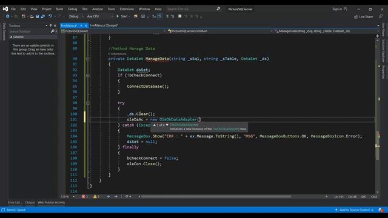
Task: Open the Tools menu
Action: click(x=111, y=9)
